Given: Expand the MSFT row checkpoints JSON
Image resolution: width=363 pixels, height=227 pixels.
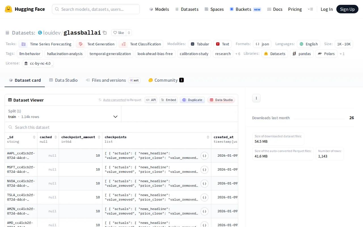Looking at the screenshot, I should click(204, 169).
